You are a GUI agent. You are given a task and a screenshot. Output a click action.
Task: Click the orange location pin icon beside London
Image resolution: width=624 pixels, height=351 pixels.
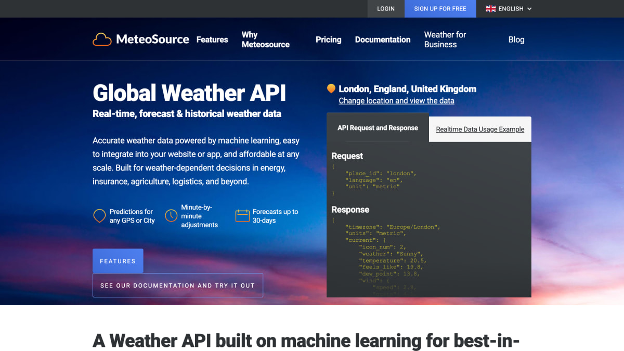(x=331, y=89)
